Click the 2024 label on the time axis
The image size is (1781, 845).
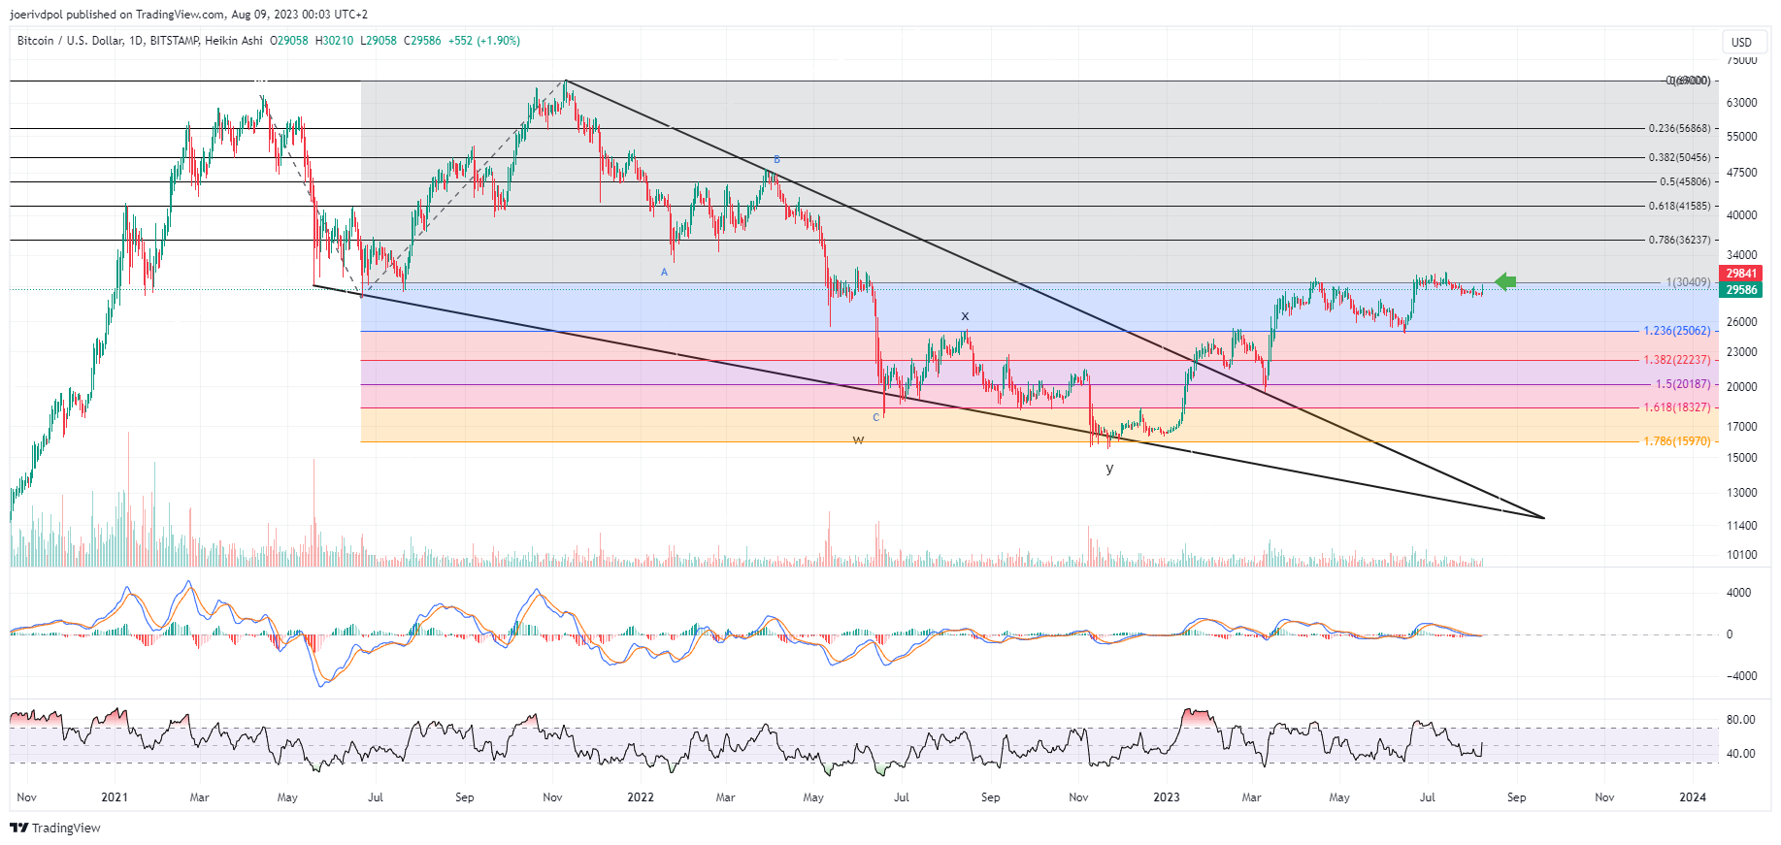[x=1693, y=797]
